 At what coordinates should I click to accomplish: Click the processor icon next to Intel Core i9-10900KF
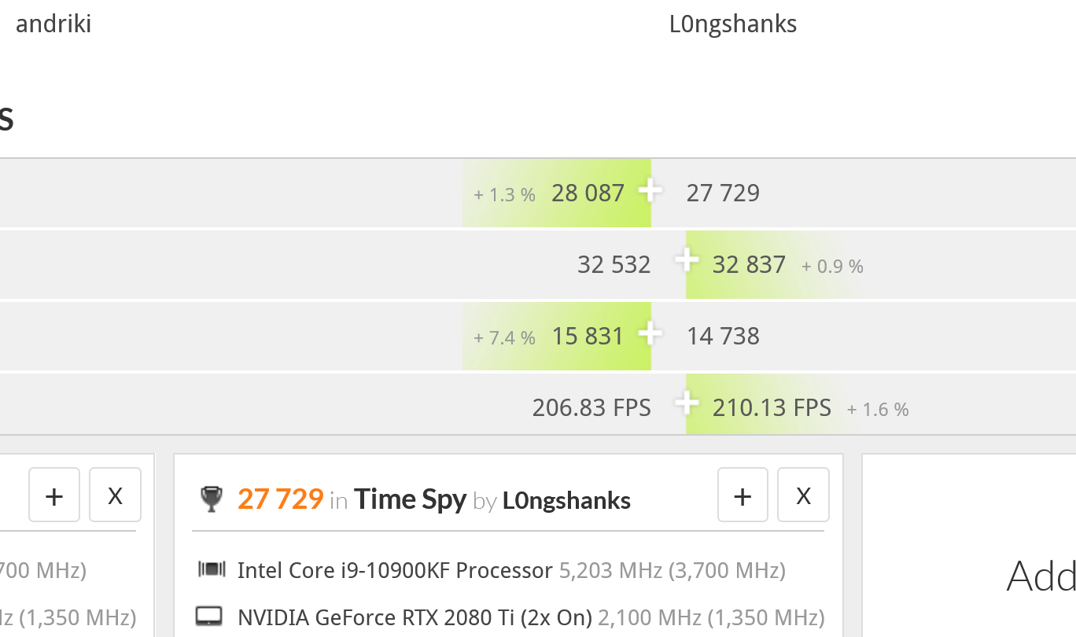pyautogui.click(x=212, y=570)
